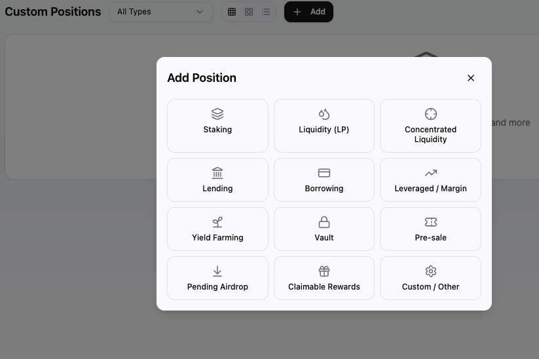
Task: Click the Add button in header
Action: click(308, 12)
